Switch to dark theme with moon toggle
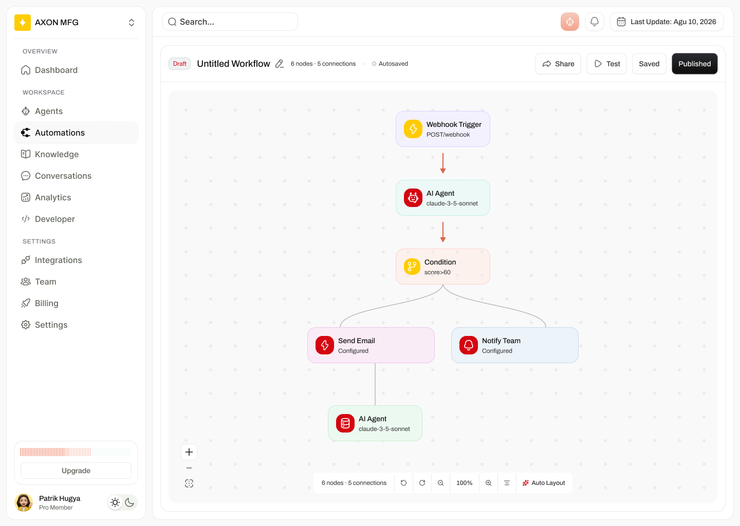The height and width of the screenshot is (526, 740). (x=129, y=502)
